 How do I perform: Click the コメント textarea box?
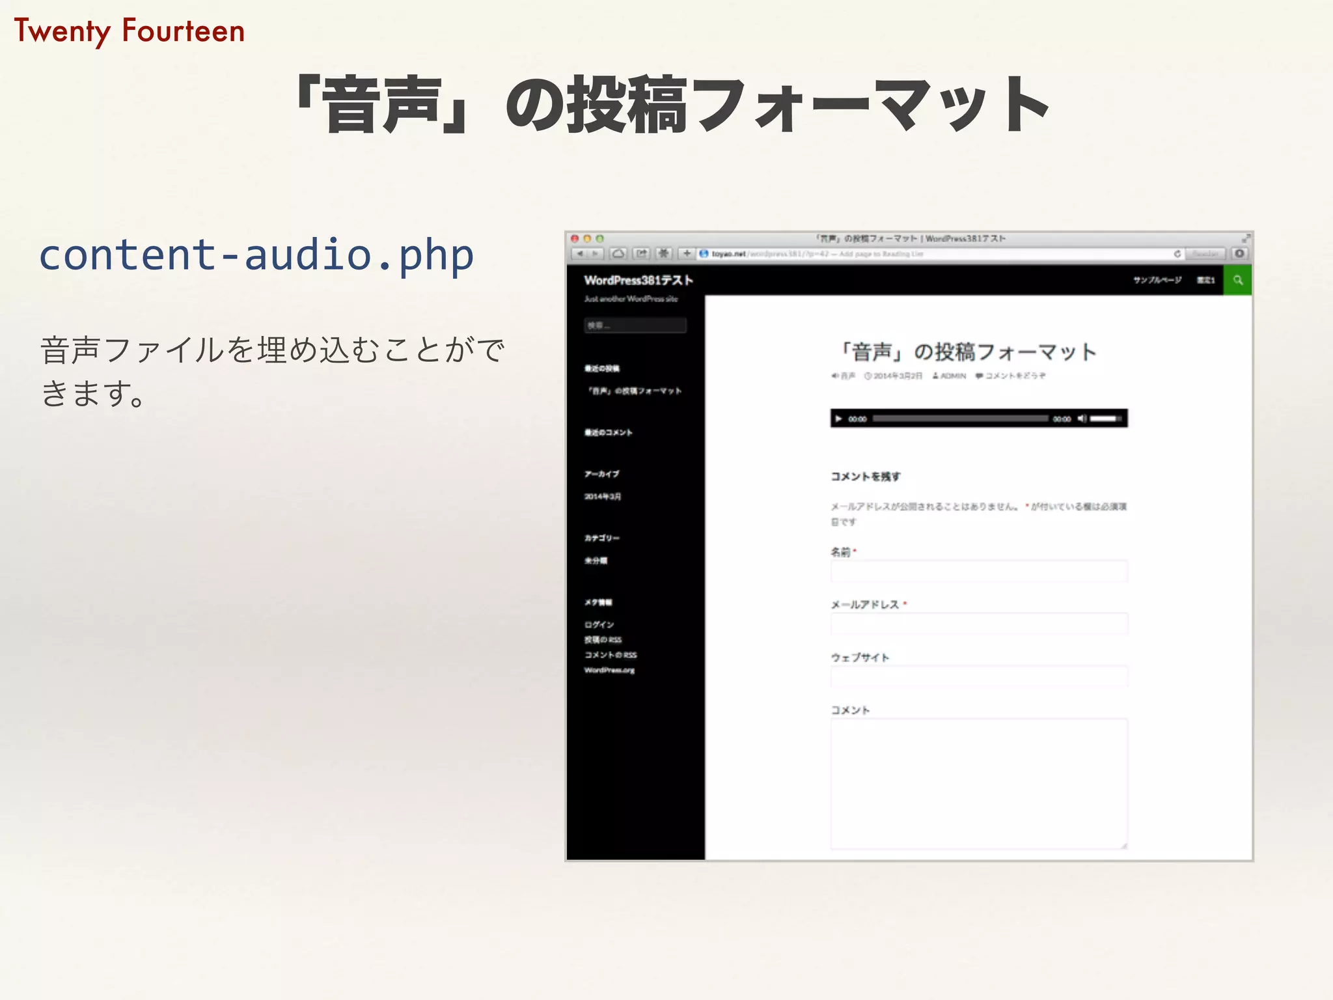pos(979,784)
